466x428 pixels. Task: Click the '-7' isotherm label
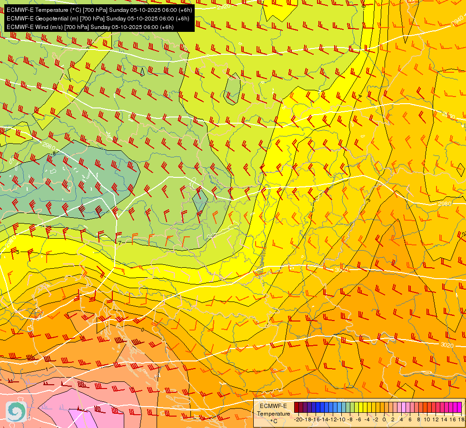(x=119, y=243)
